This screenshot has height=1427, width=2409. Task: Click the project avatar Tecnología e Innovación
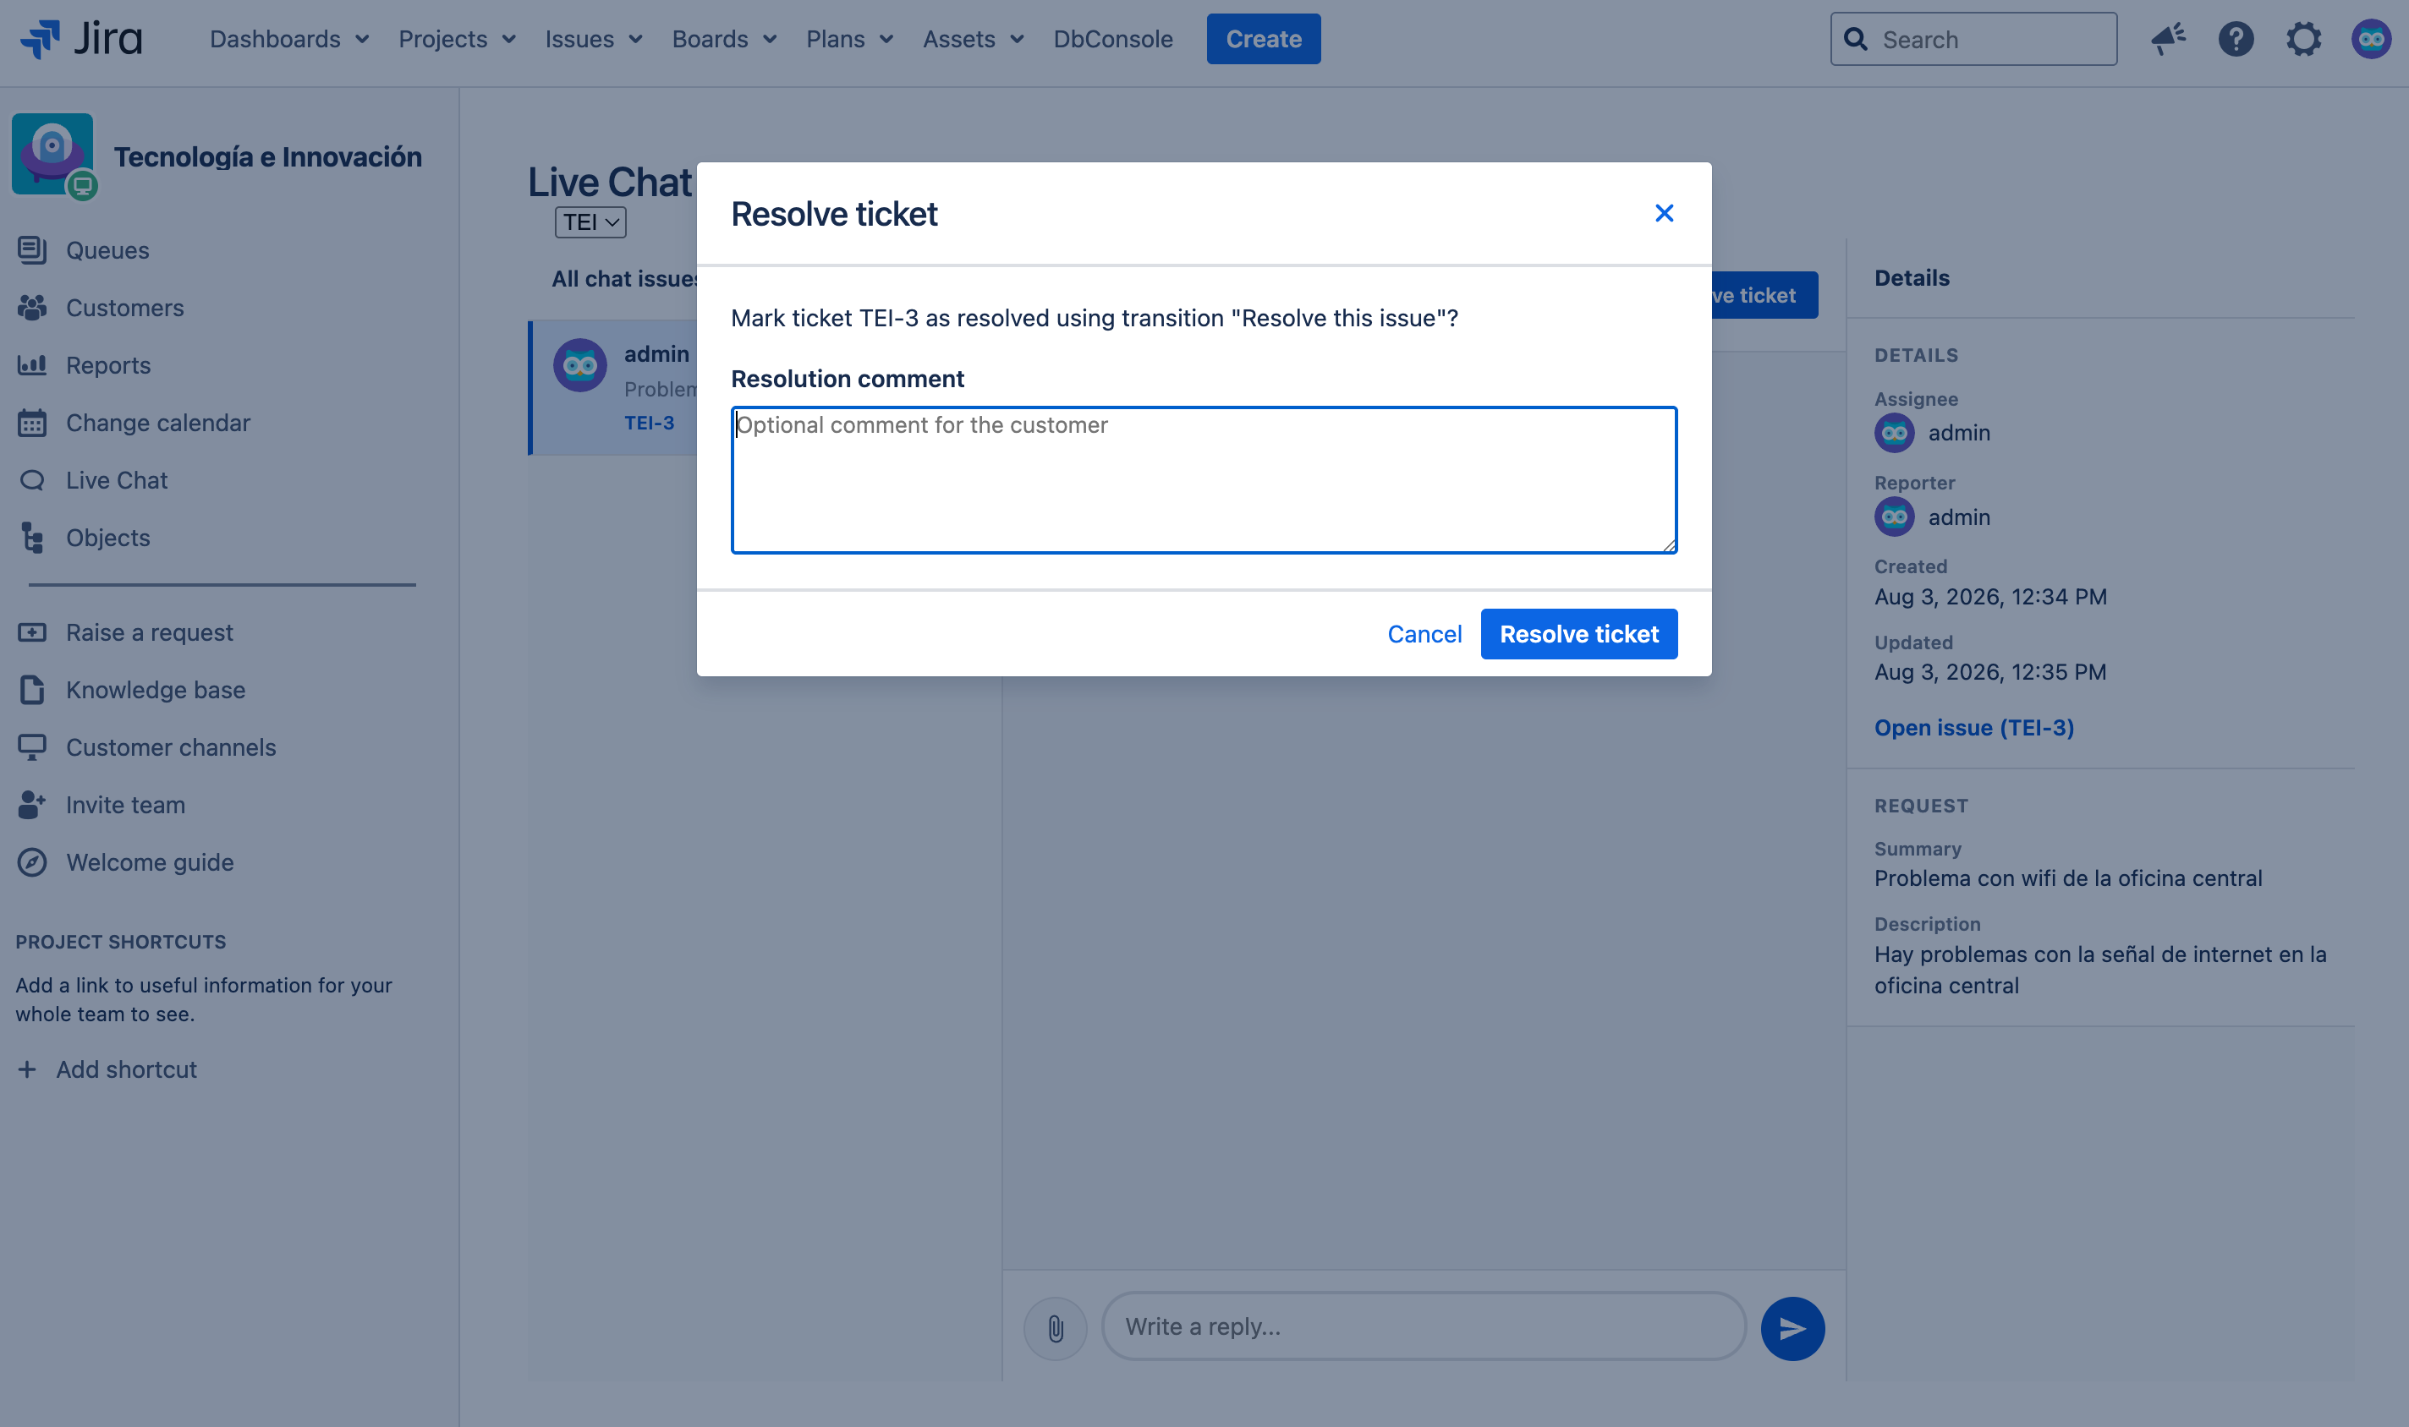coord(53,154)
